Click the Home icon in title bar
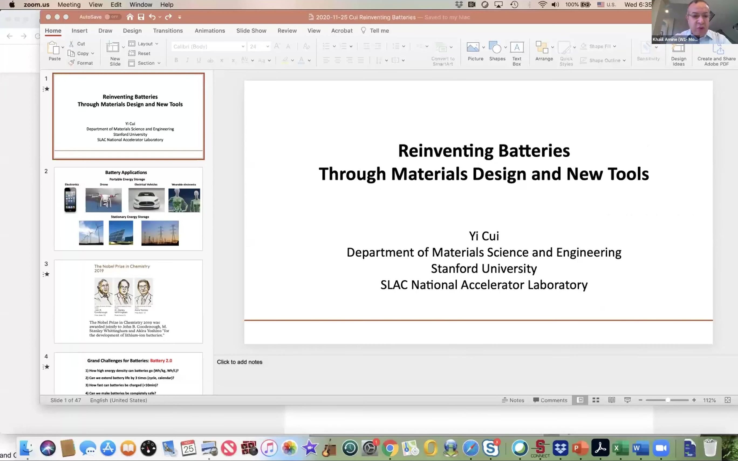738x461 pixels. 130,17
